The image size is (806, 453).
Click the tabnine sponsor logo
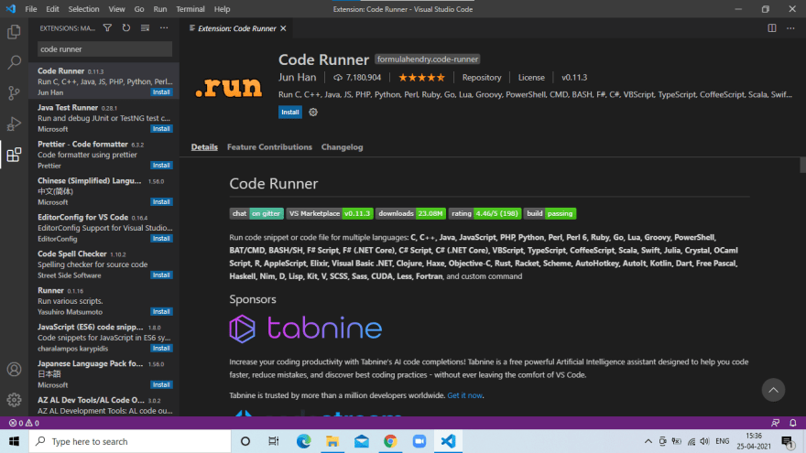305,329
